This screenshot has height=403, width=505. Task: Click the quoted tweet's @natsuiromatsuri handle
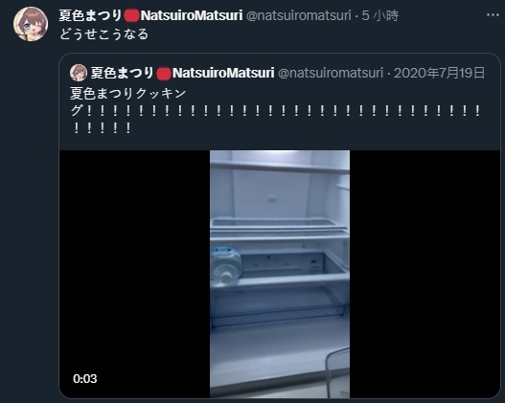pyautogui.click(x=331, y=73)
